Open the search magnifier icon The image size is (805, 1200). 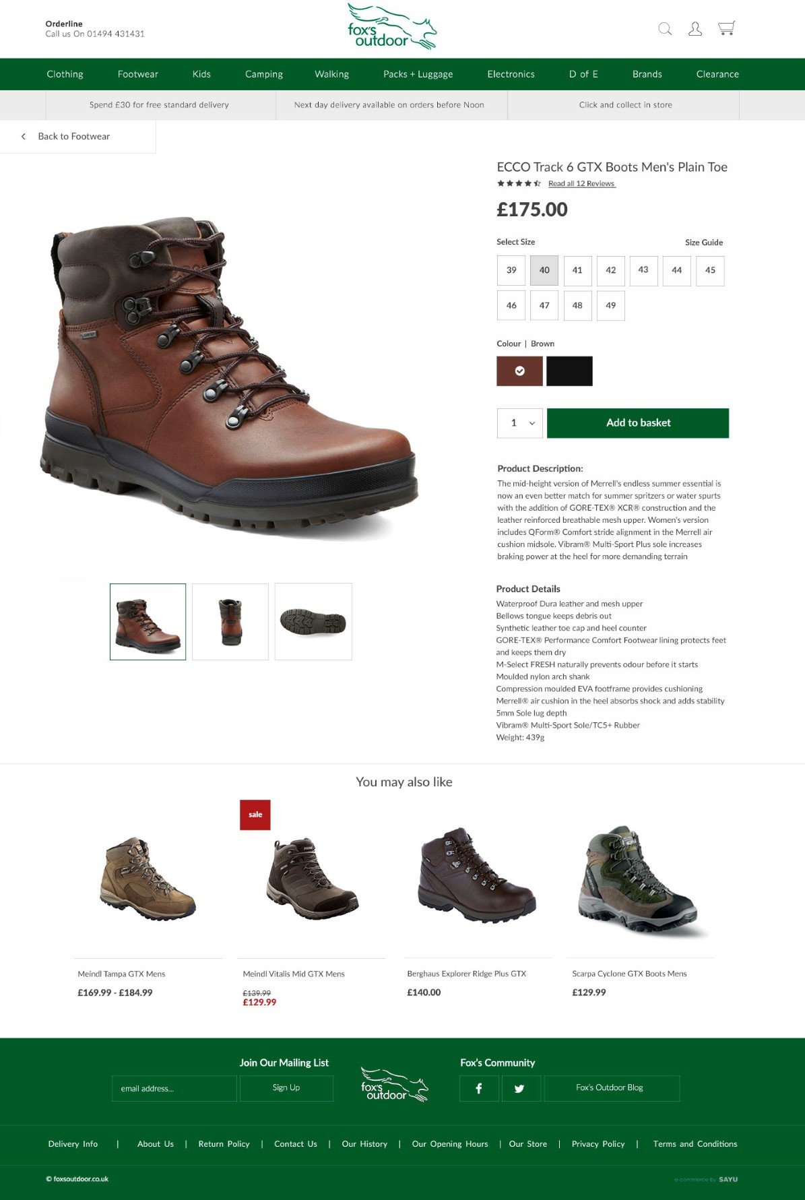pyautogui.click(x=665, y=28)
